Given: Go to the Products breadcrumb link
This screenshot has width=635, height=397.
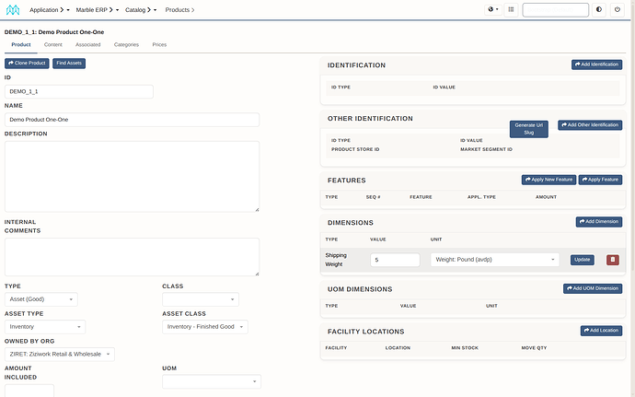Looking at the screenshot, I should (179, 10).
